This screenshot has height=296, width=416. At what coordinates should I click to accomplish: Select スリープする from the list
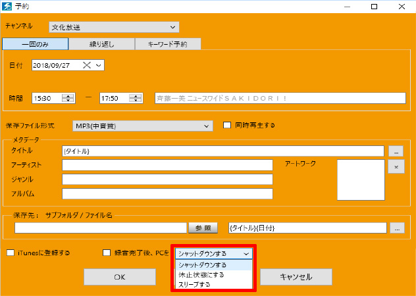click(214, 284)
